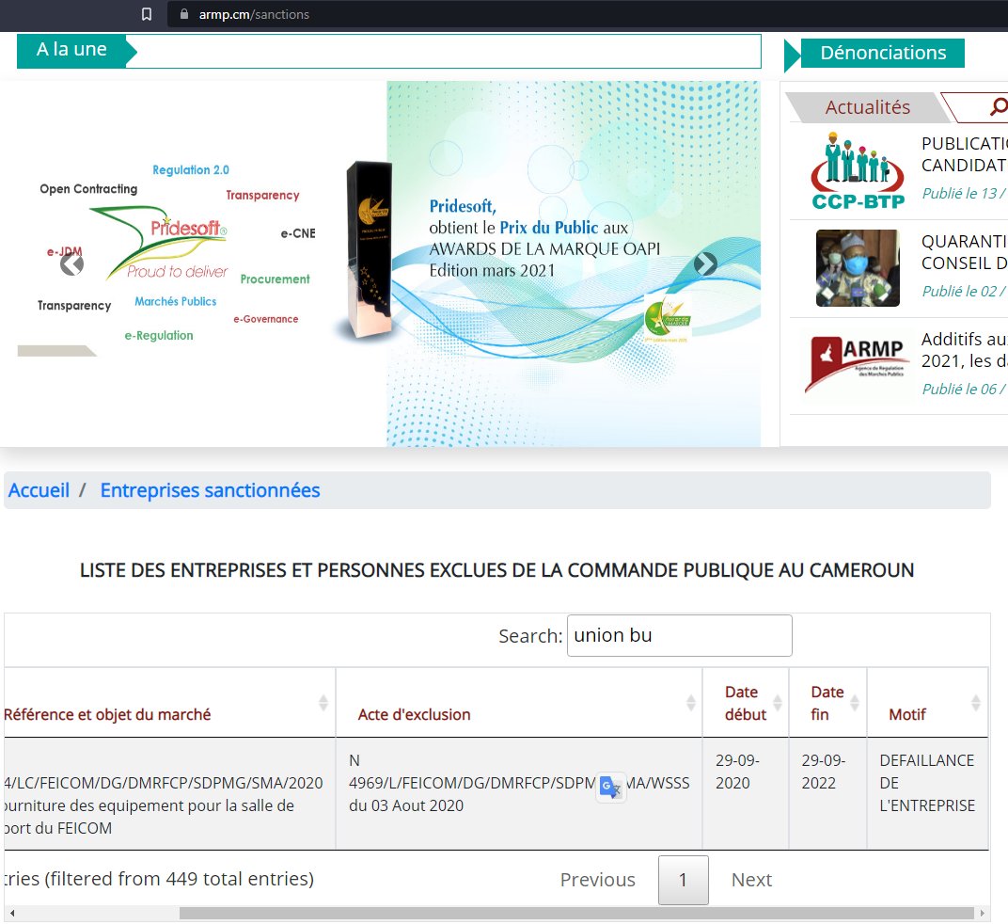1008x924 pixels.
Task: Click Publié le 02 date text
Action: coord(965,291)
